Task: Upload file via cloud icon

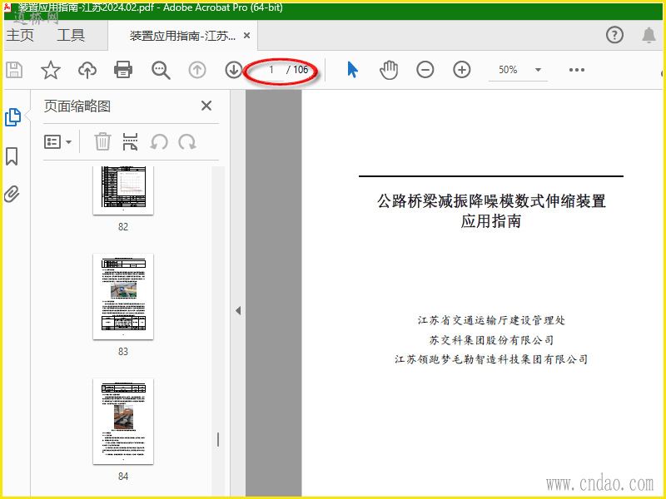Action: tap(87, 70)
